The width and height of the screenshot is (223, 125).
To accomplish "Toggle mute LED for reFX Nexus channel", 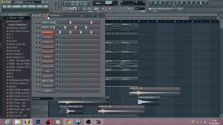I will pyautogui.click(x=34, y=37).
